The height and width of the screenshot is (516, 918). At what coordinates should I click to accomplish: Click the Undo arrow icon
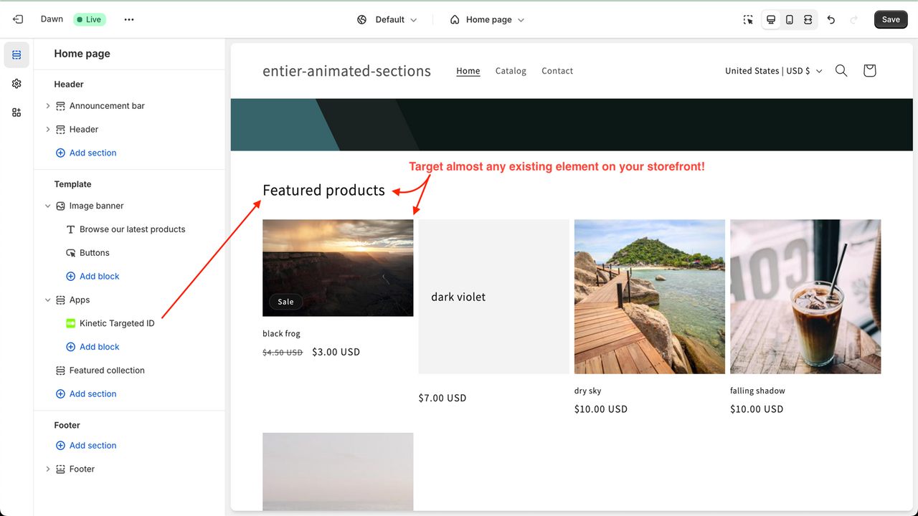click(x=831, y=19)
